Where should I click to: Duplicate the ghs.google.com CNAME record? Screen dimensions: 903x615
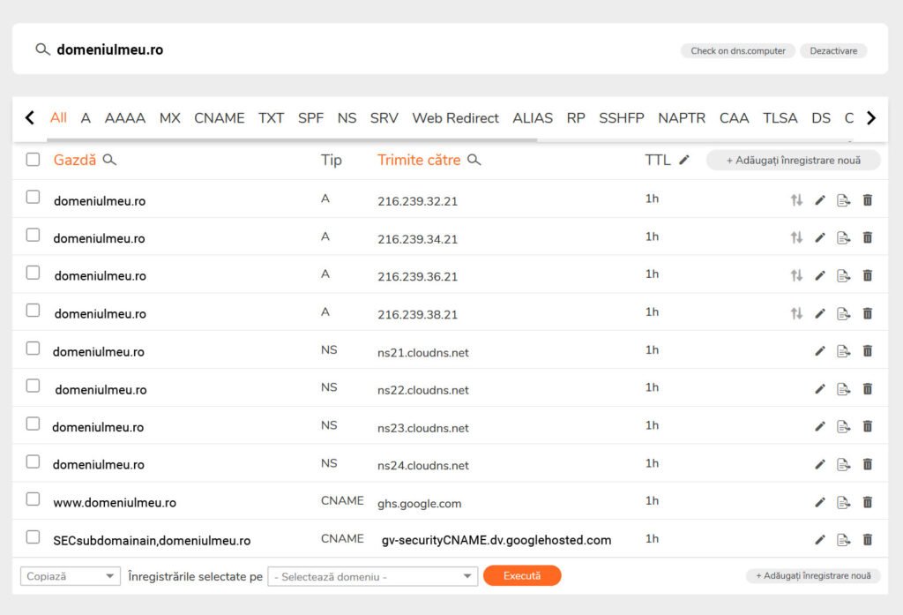[844, 501]
